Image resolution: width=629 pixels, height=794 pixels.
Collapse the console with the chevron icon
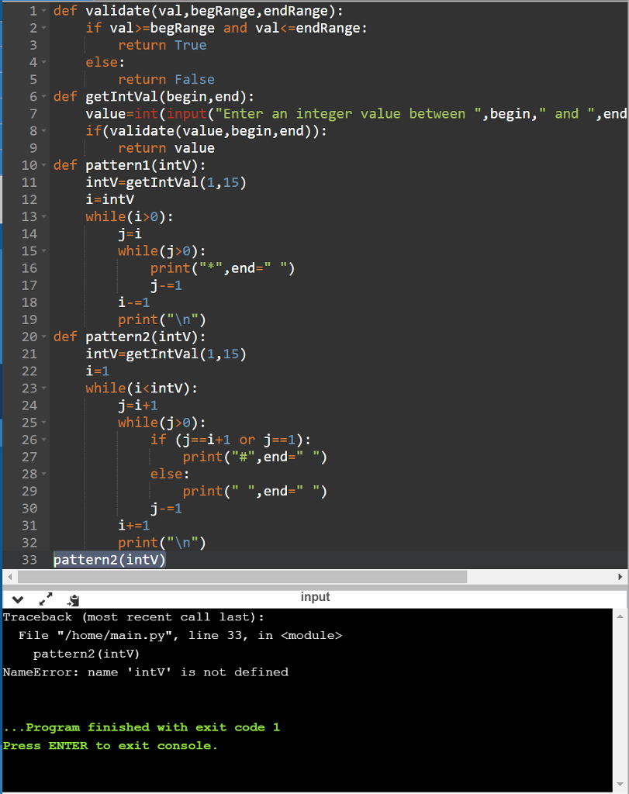click(18, 600)
